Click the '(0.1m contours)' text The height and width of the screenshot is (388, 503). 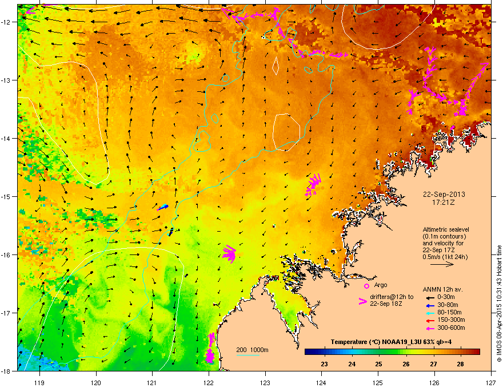pyautogui.click(x=444, y=236)
